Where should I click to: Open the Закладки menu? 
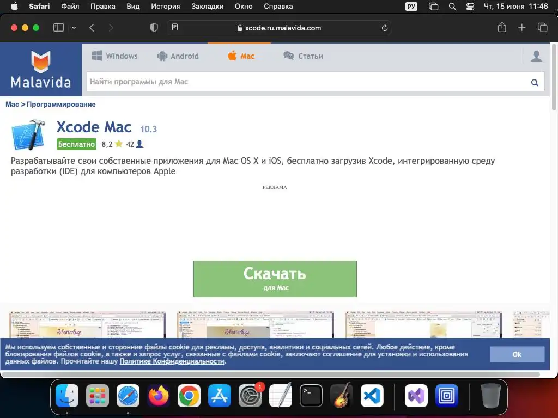[208, 7]
